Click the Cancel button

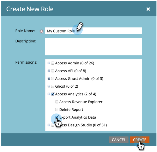(119, 140)
